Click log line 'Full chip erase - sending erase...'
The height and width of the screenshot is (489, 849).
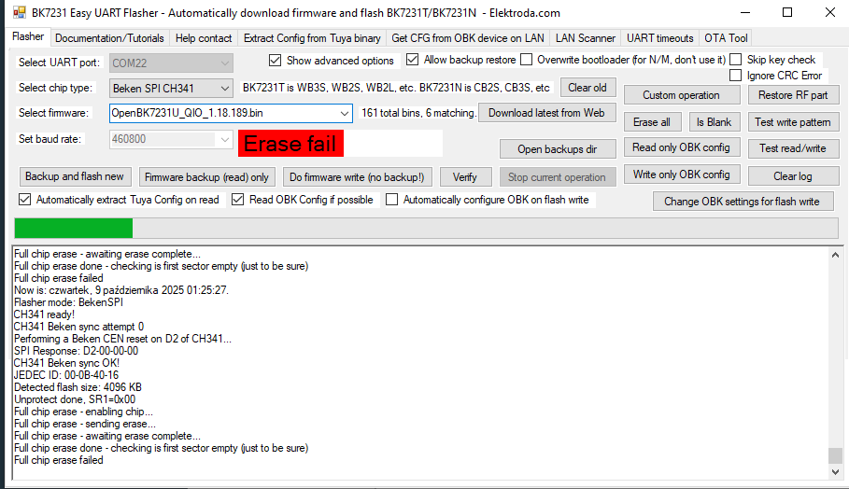(x=84, y=424)
